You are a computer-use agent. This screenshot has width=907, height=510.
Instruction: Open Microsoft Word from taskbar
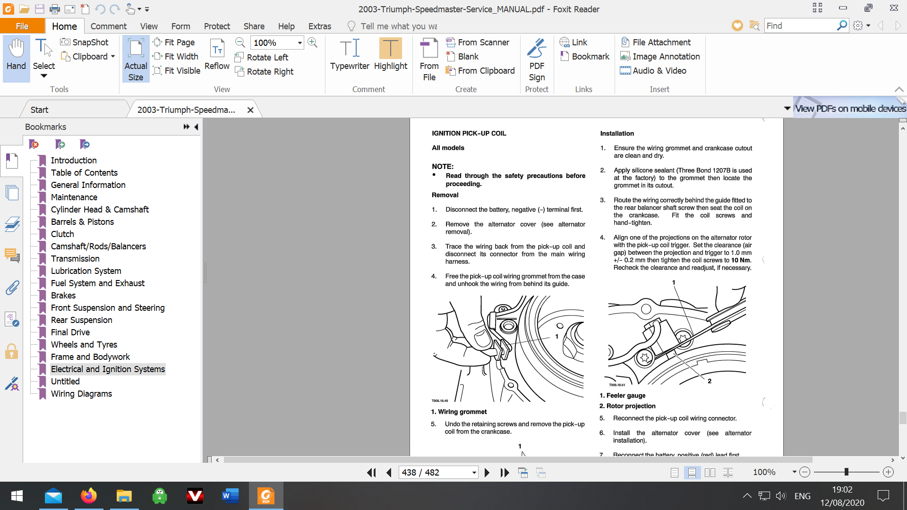coord(230,496)
